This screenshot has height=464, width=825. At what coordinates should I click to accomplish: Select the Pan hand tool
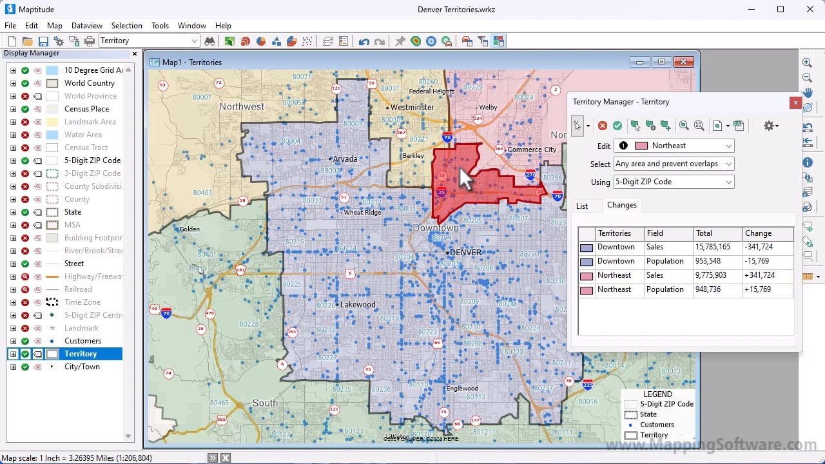(x=807, y=93)
